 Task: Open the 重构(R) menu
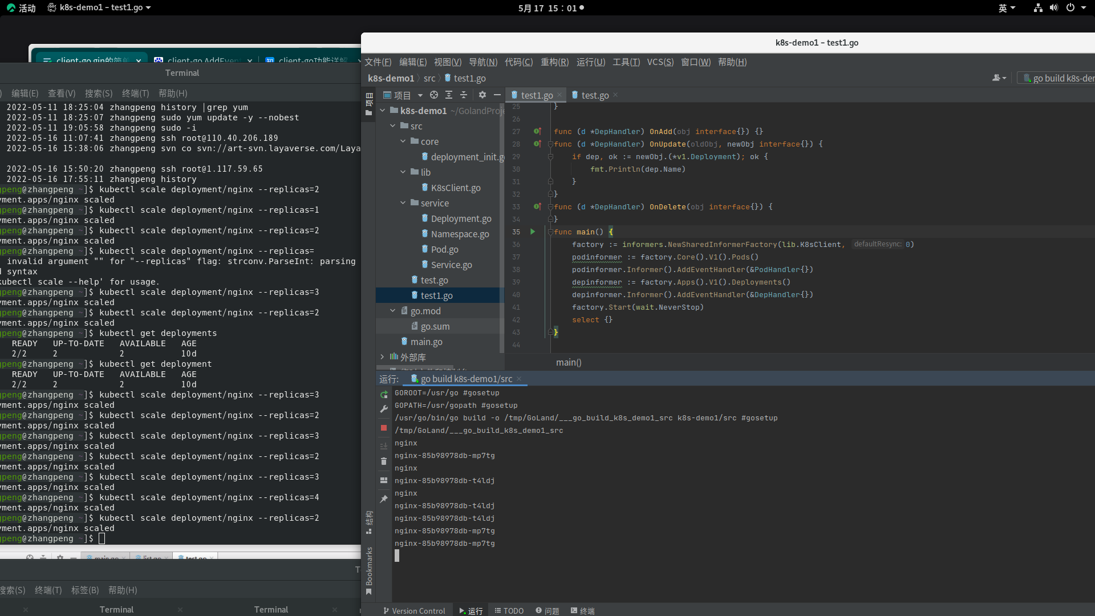tap(555, 62)
